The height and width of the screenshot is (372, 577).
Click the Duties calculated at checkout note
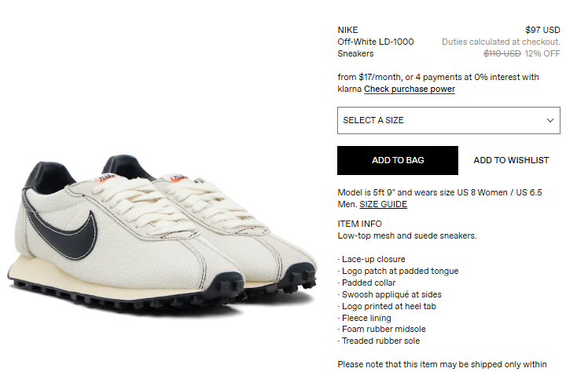(x=501, y=42)
